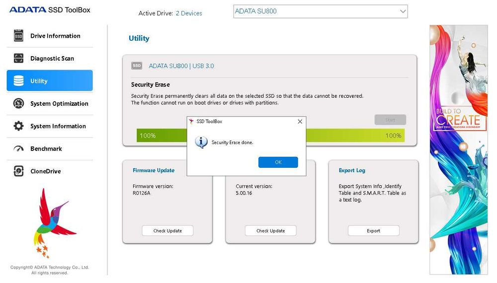Click the 'Security Erase done.' message
The height and width of the screenshot is (283, 497).
232,142
